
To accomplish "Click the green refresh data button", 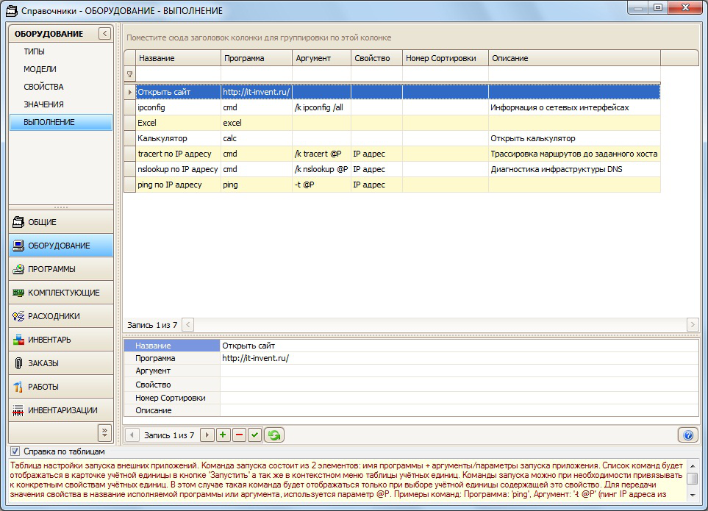I will point(273,435).
